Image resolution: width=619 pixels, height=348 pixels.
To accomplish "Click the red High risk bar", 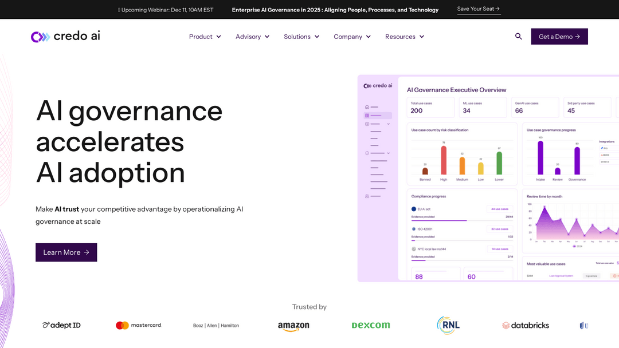I will (x=444, y=160).
